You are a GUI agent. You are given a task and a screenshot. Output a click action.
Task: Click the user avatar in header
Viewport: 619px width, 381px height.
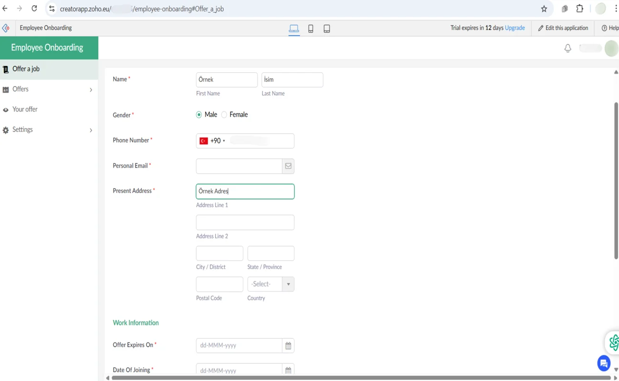(611, 48)
